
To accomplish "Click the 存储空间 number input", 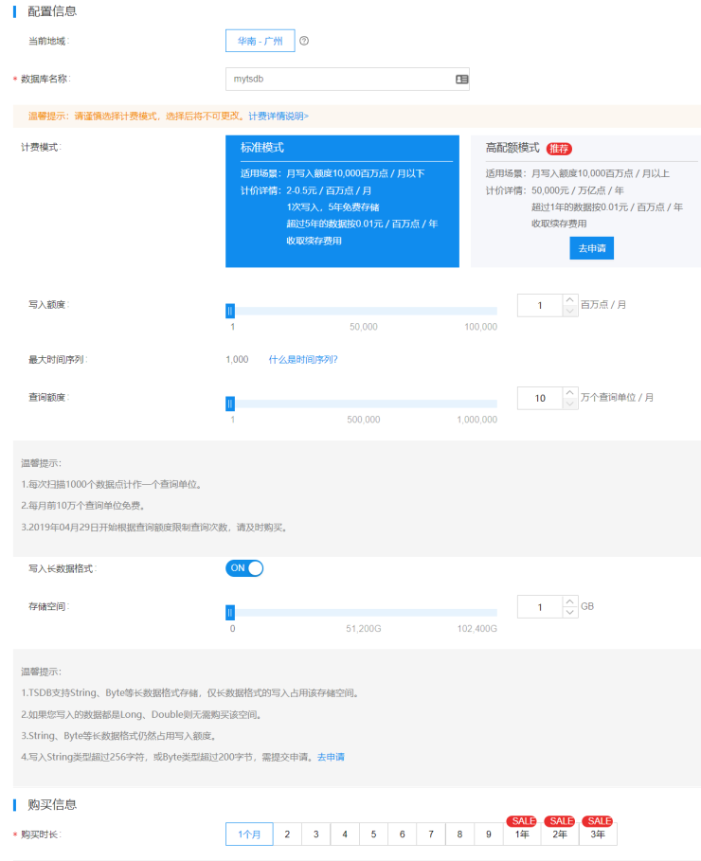I will (x=540, y=607).
